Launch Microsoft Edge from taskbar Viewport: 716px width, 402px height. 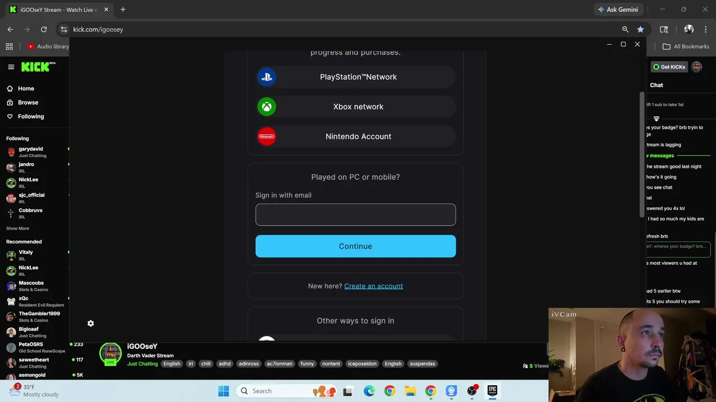(x=369, y=391)
